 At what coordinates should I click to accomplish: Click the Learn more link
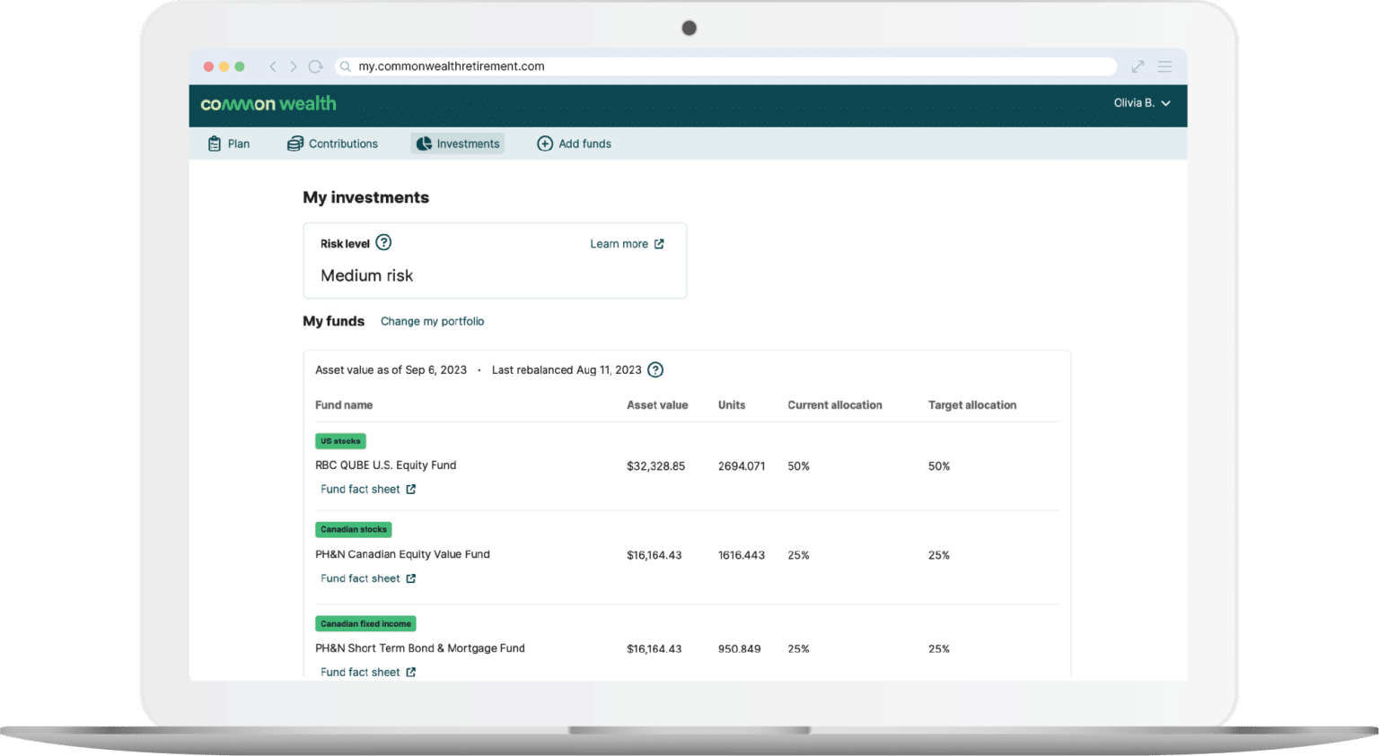point(627,244)
